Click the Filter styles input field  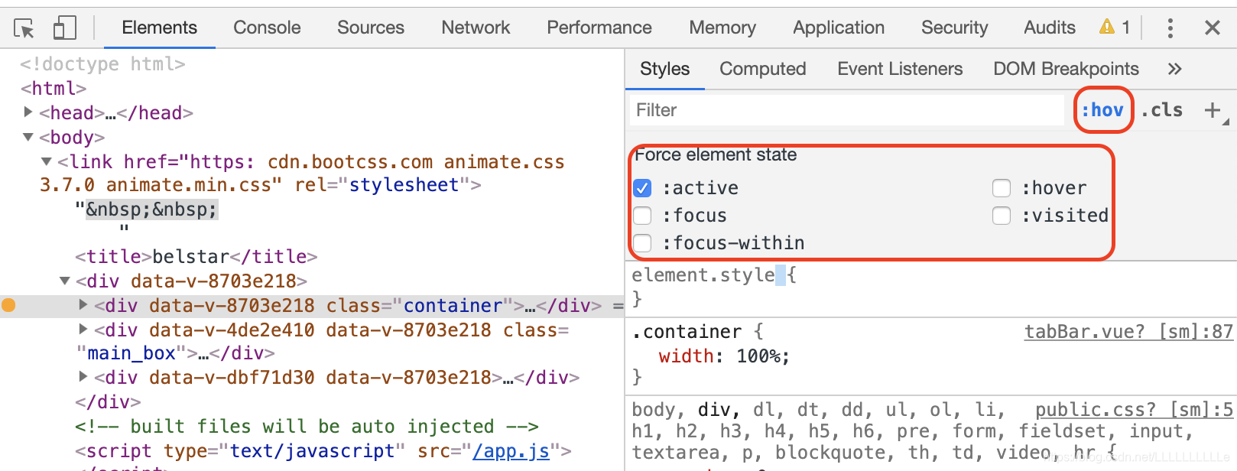tap(847, 110)
